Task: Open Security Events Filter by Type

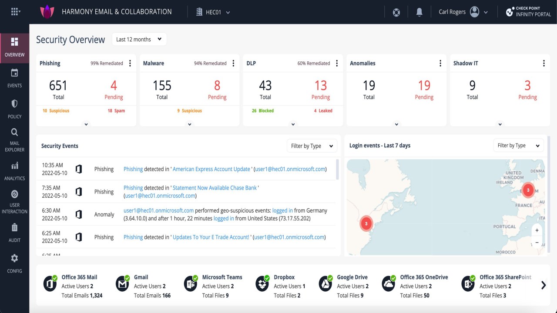Action: (312, 146)
